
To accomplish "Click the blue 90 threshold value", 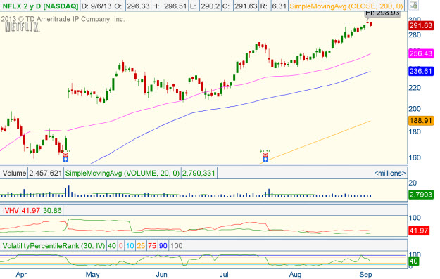I will pyautogui.click(x=163, y=246).
